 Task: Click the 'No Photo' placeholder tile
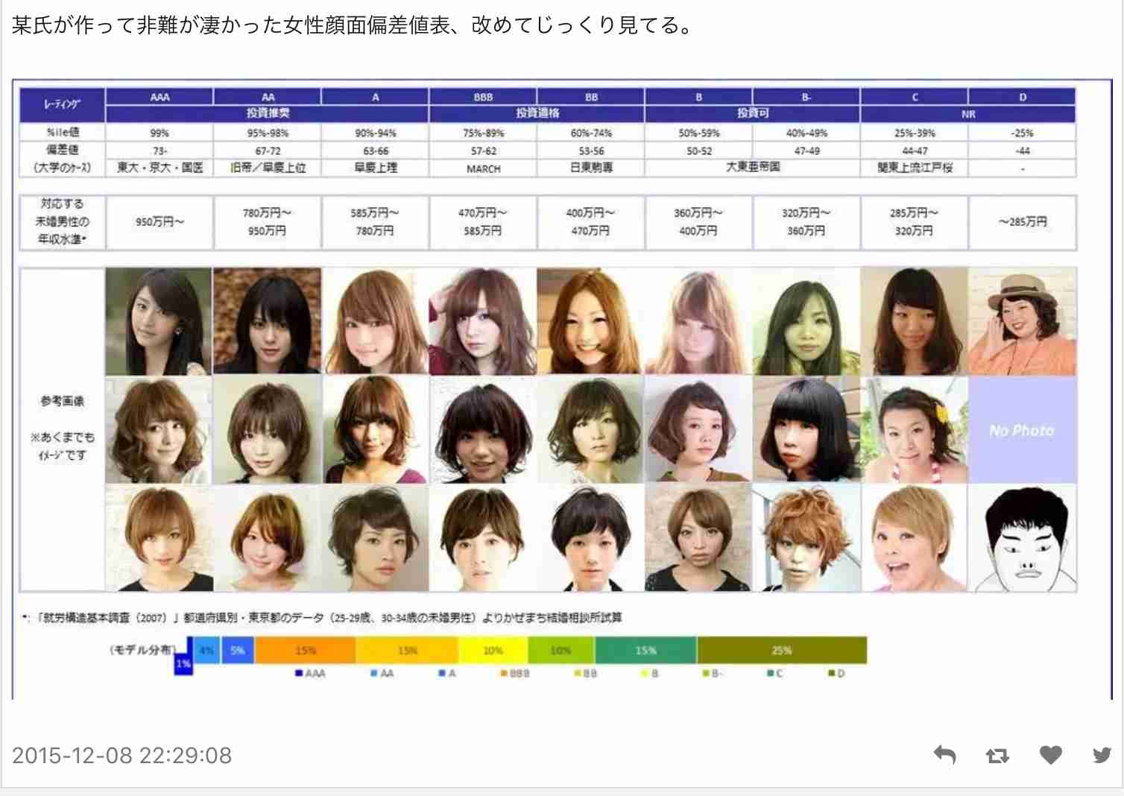click(1022, 430)
